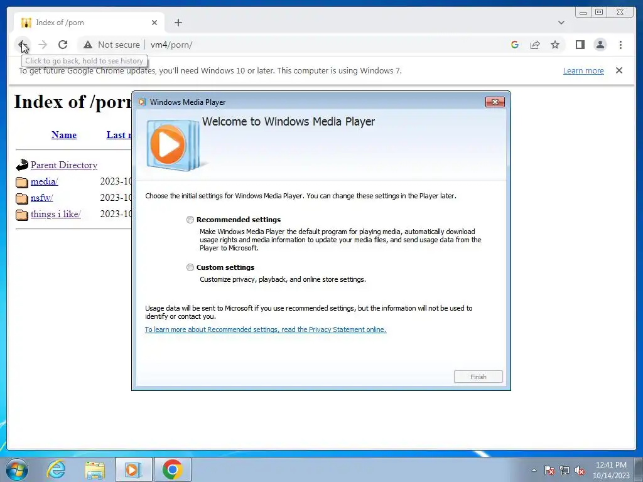Sort listing by the Last modified column link

119,135
